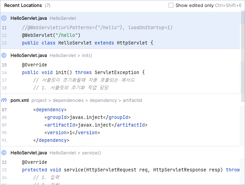Screen dimensions: 245x185
Task: Click line 16 public void init() declaration
Action: (83, 72)
